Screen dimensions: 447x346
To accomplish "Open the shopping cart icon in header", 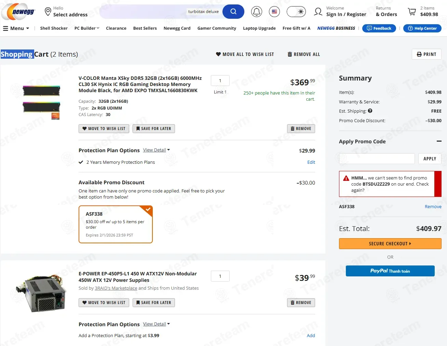I will [412, 12].
